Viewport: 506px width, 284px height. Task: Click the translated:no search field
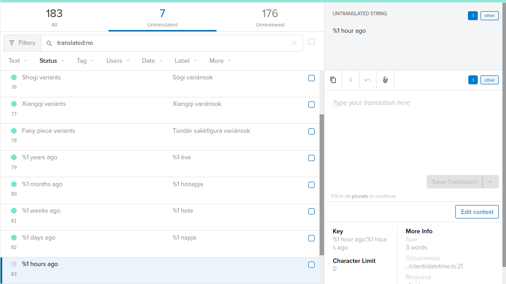coord(173,43)
